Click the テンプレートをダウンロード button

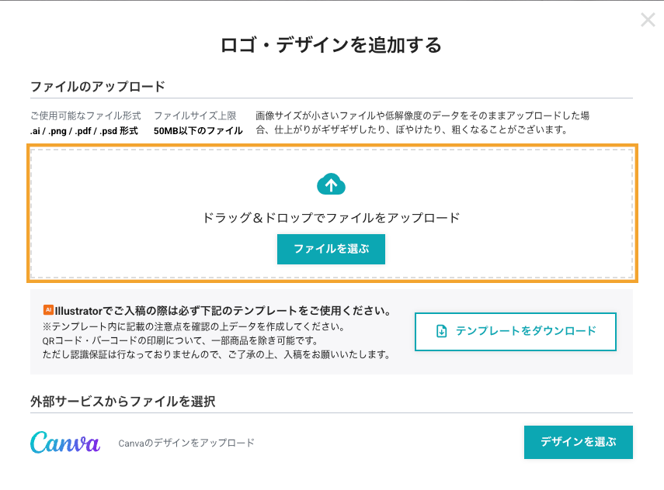tap(516, 332)
